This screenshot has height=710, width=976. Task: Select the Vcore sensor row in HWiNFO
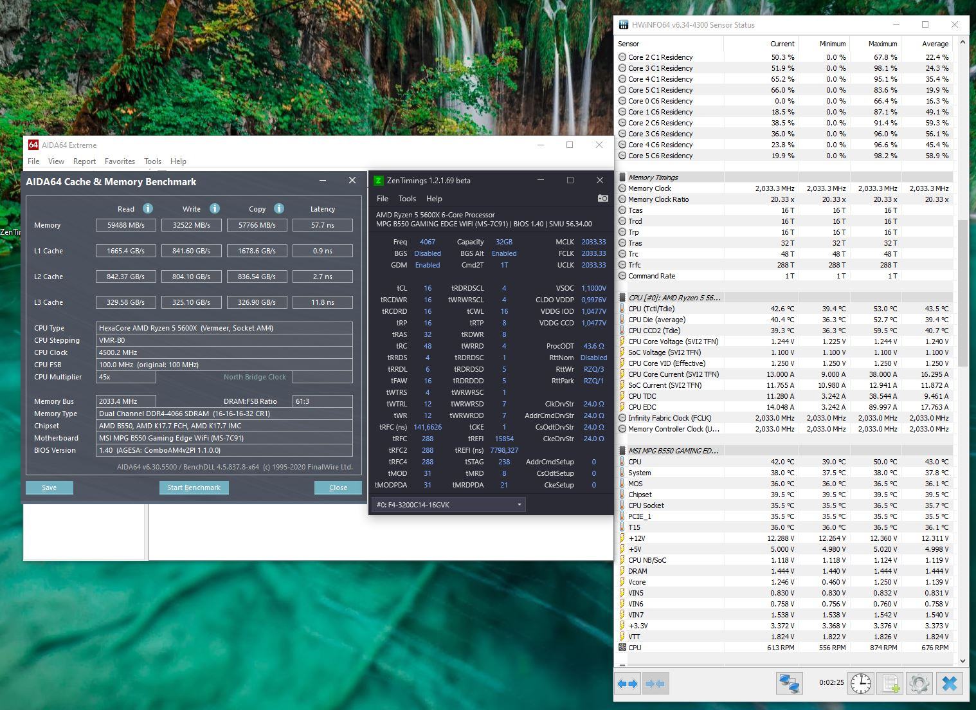tap(784, 582)
